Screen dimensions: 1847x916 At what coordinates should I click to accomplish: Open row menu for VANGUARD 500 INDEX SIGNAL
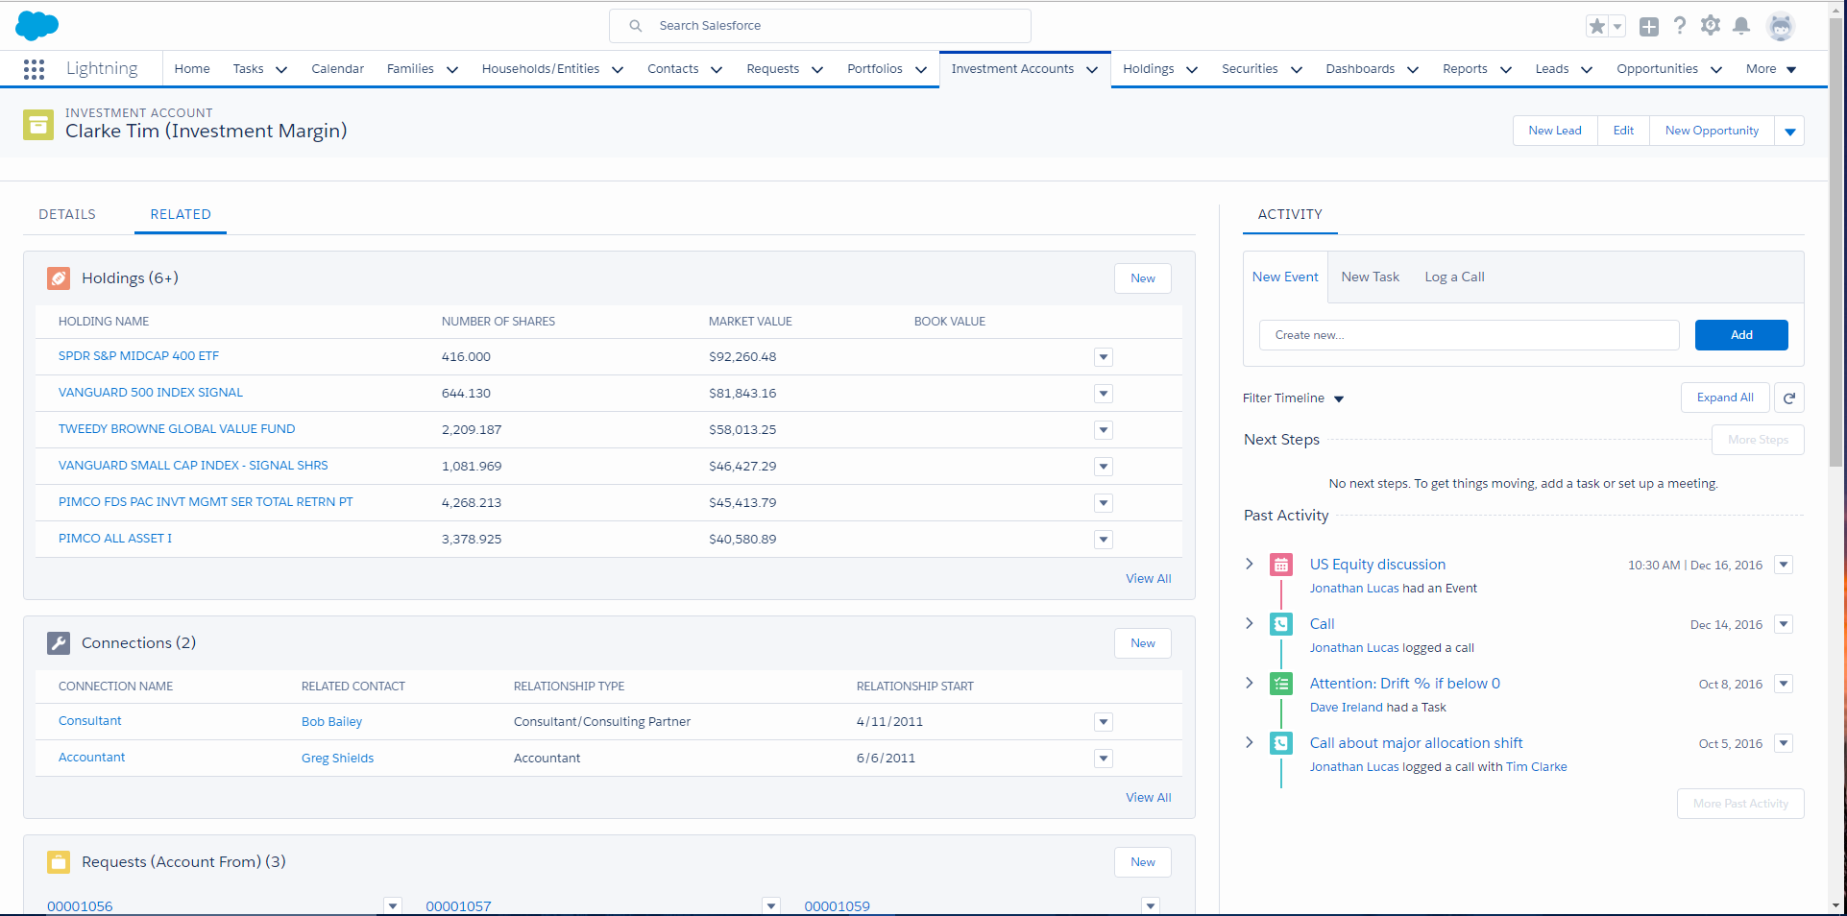[1104, 394]
